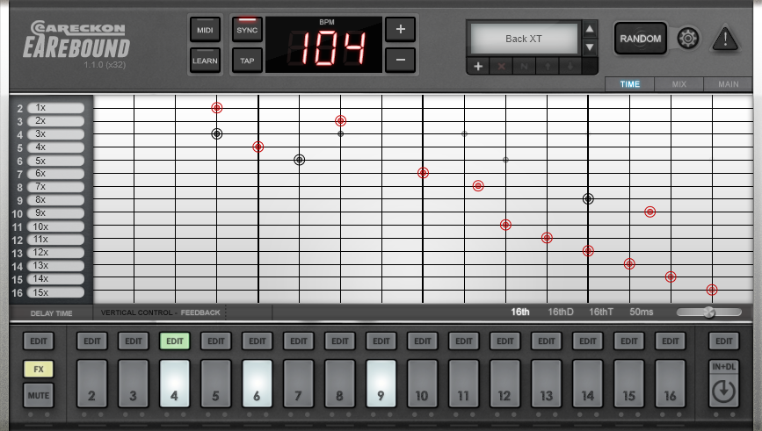Click the EDIT button above IN+DL
The width and height of the screenshot is (762, 431).
point(723,341)
